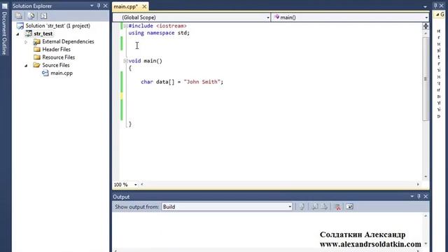The width and height of the screenshot is (448, 252).
Task: Click the editor split-window handle icon
Action: pyautogui.click(x=426, y=27)
